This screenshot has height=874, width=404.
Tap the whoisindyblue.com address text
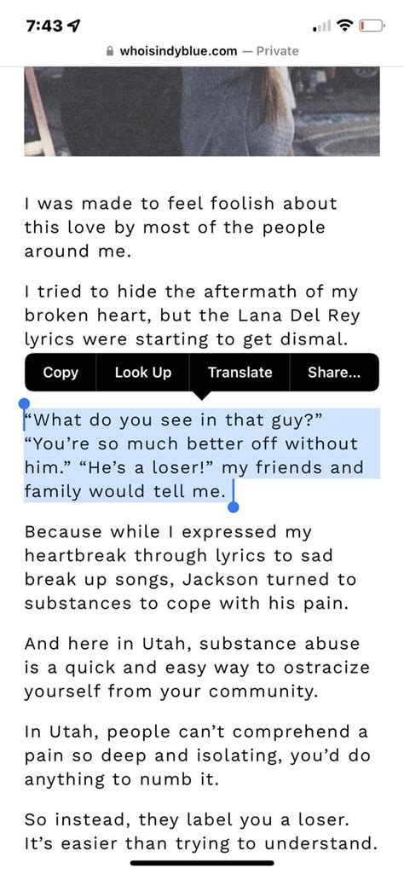pos(178,51)
